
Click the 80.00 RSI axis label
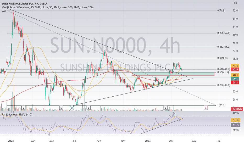[236, 113]
